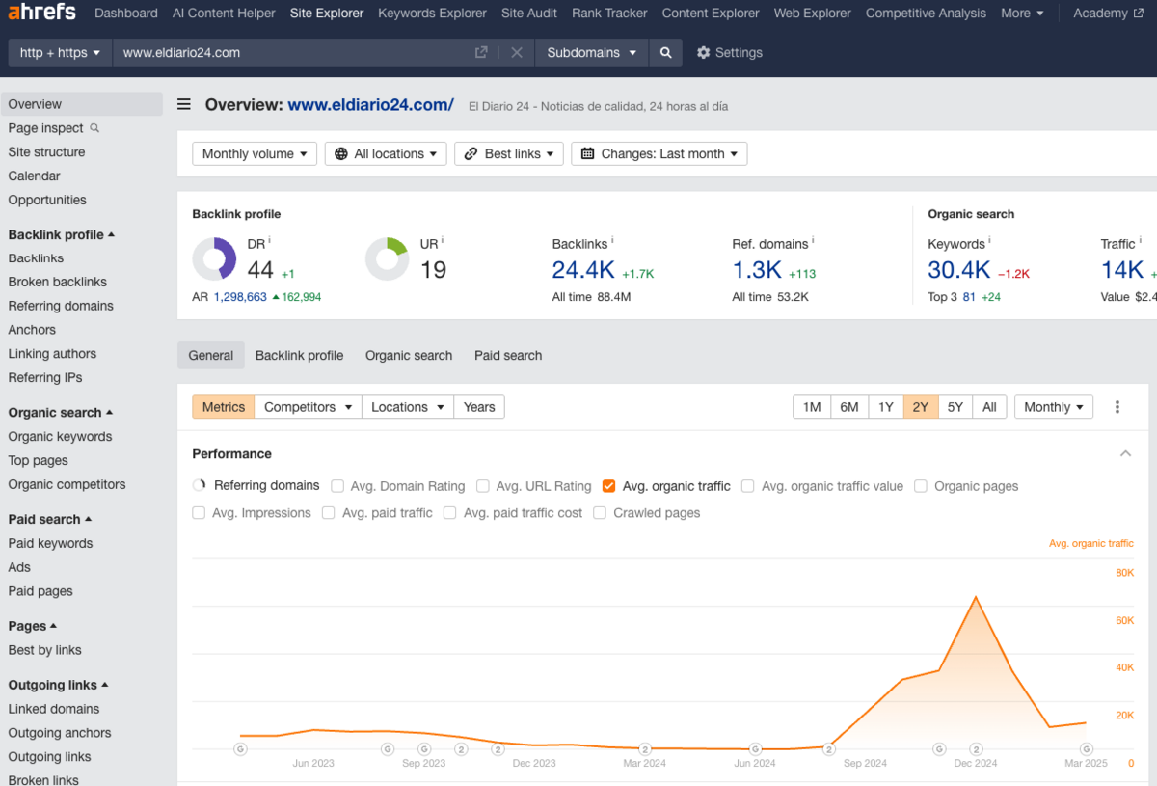Click the Ahrefs logo

pos(42,14)
